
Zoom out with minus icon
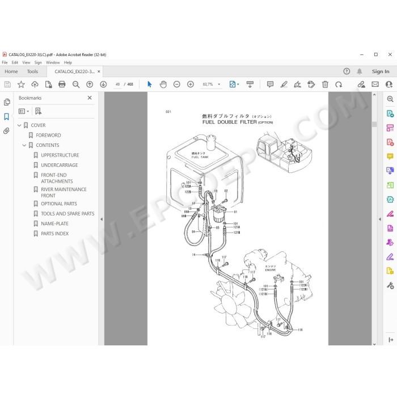point(177,84)
